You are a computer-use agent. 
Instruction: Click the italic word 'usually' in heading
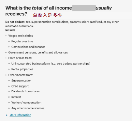click(104, 8)
